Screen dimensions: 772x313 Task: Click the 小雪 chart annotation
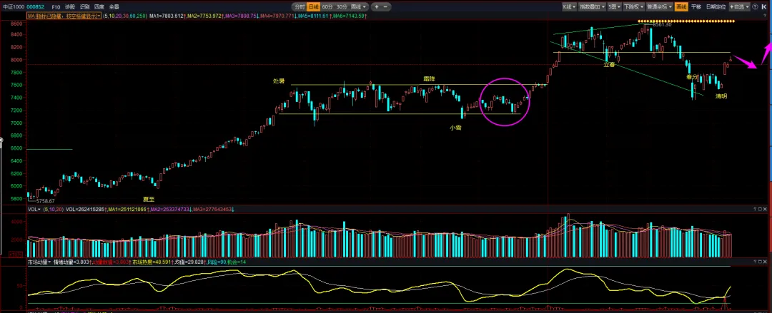point(455,128)
